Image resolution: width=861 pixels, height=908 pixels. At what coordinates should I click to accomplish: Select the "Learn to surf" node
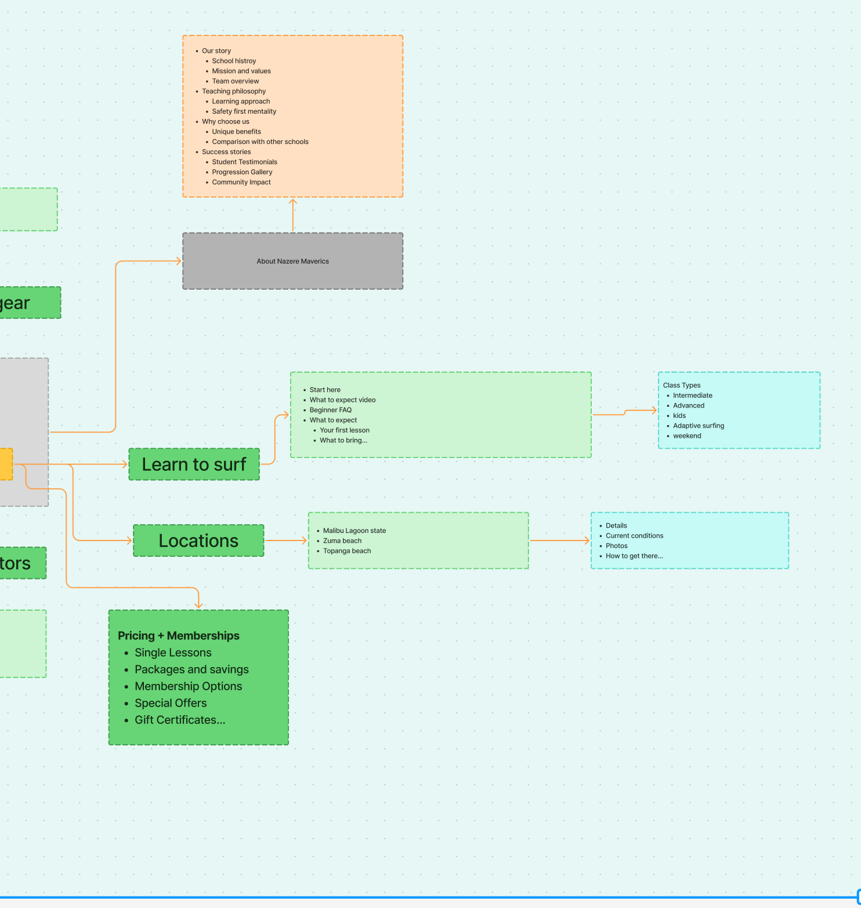[x=194, y=464]
